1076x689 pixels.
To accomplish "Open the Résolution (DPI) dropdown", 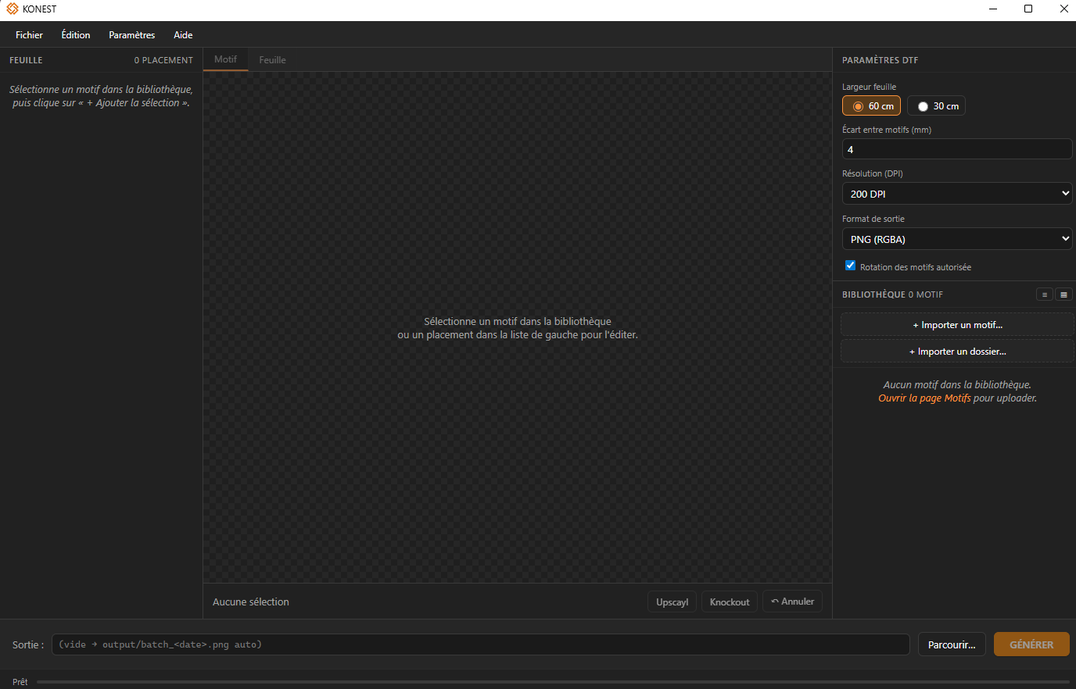I will coord(956,194).
